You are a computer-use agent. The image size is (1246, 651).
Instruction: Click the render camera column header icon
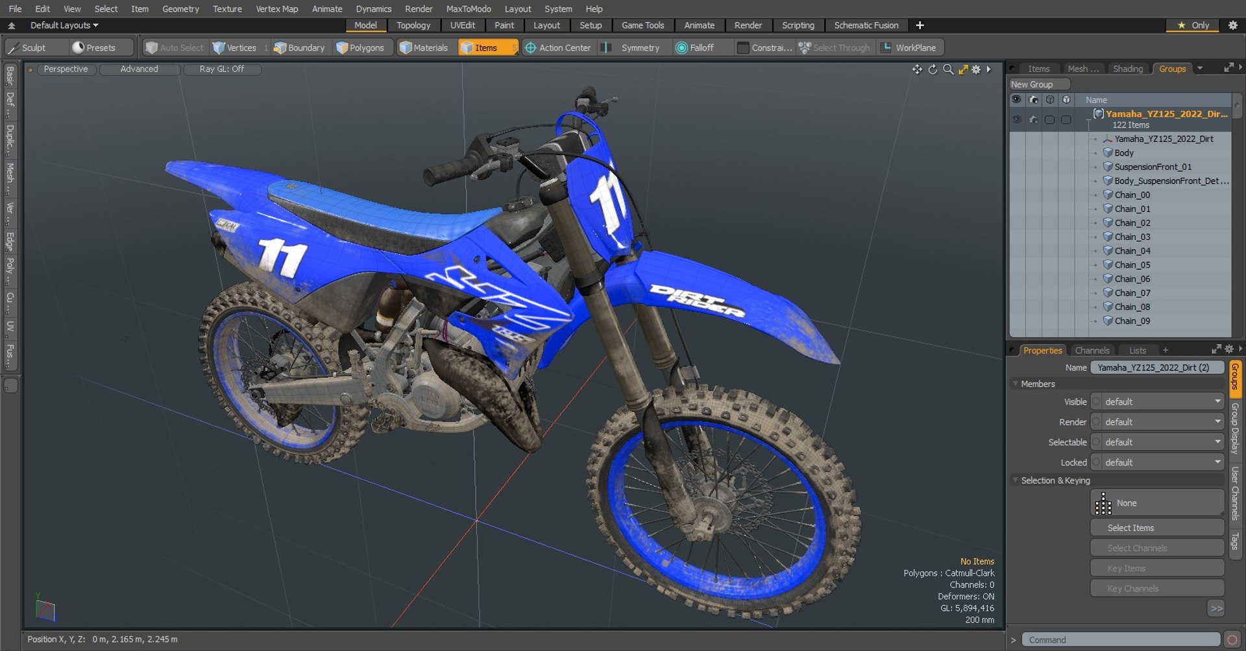pyautogui.click(x=1034, y=100)
